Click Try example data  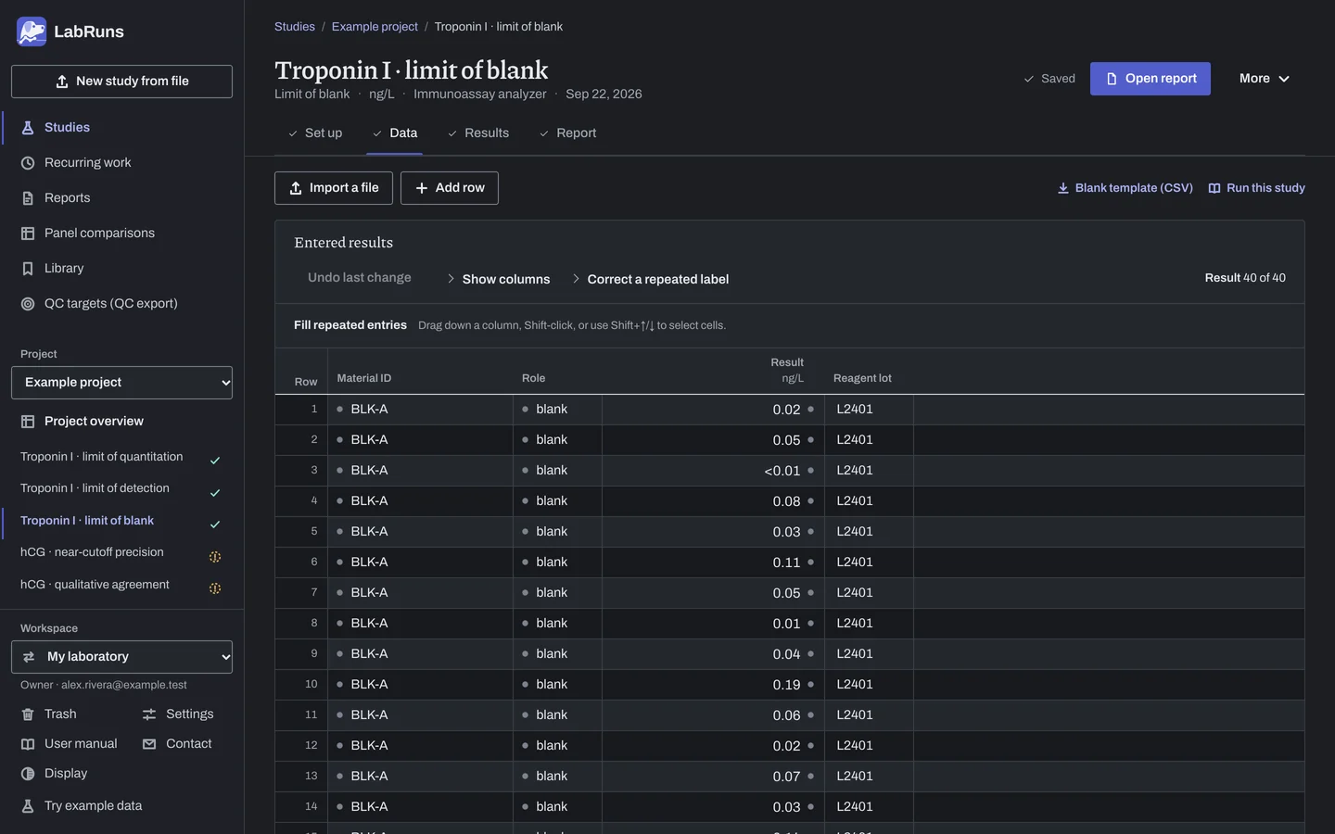click(x=82, y=806)
